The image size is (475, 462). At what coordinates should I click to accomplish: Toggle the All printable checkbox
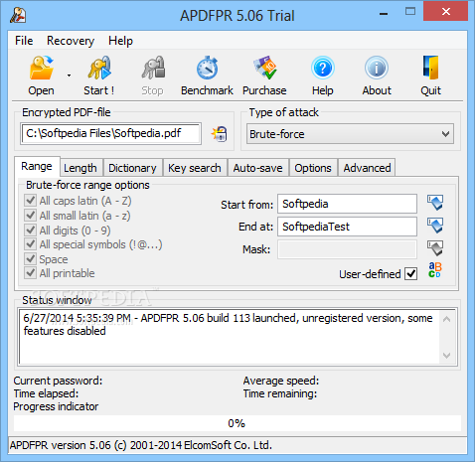click(x=31, y=273)
